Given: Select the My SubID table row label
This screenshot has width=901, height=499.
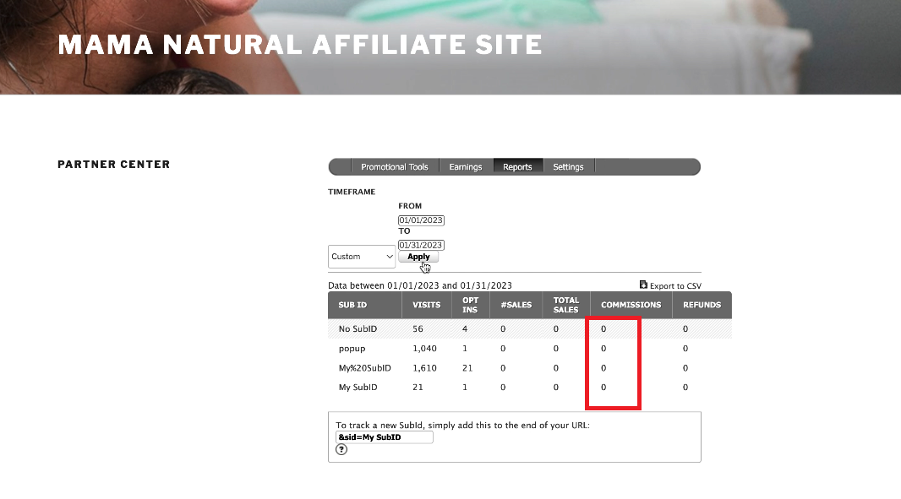Looking at the screenshot, I should (358, 388).
